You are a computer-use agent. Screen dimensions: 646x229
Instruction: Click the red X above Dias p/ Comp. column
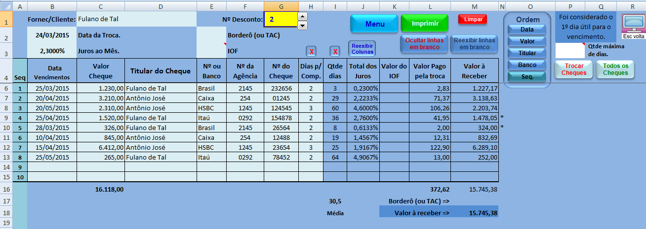tap(311, 51)
